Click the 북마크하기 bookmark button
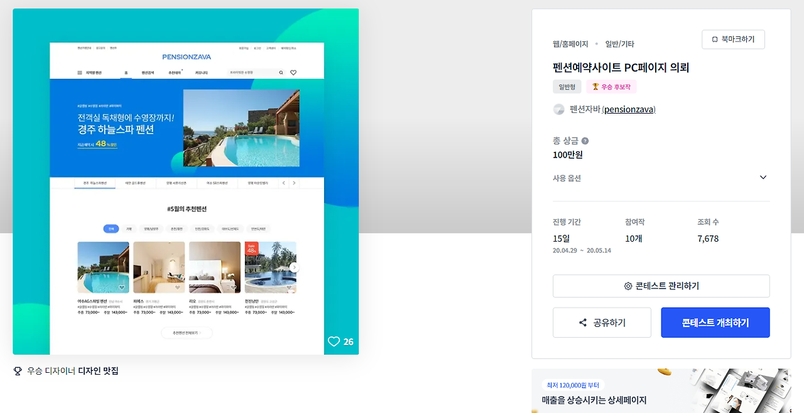Image resolution: width=804 pixels, height=413 pixels. coord(733,40)
